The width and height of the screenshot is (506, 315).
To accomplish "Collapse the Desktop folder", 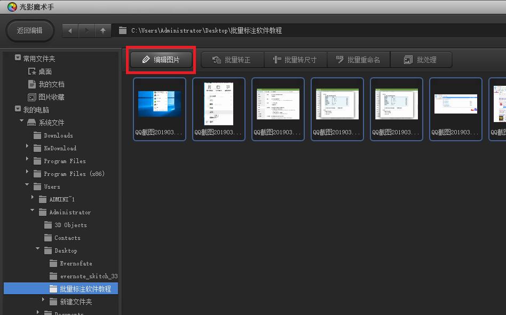I will click(38, 249).
